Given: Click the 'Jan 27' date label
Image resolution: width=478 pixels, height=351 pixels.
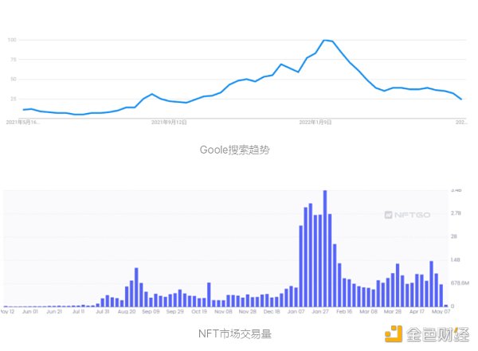Looking at the screenshot, I should click(320, 311).
